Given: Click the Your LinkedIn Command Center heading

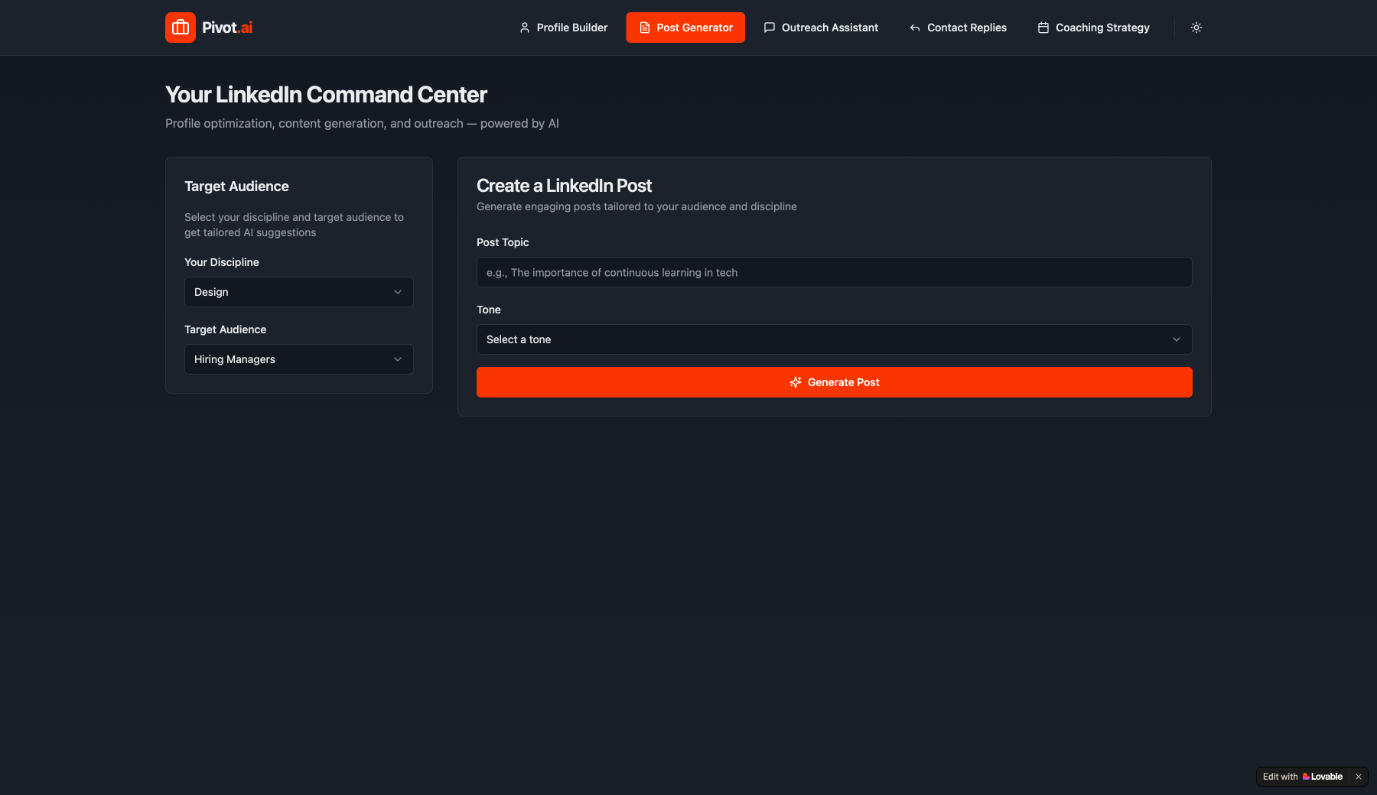Looking at the screenshot, I should tap(326, 95).
